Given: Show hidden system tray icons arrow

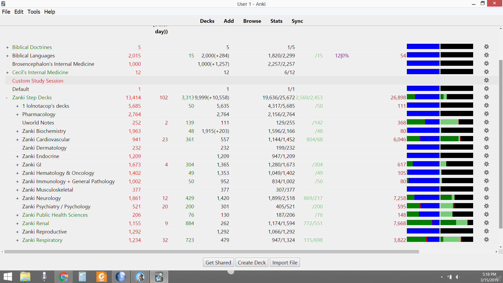Looking at the screenshot, I should (442, 277).
